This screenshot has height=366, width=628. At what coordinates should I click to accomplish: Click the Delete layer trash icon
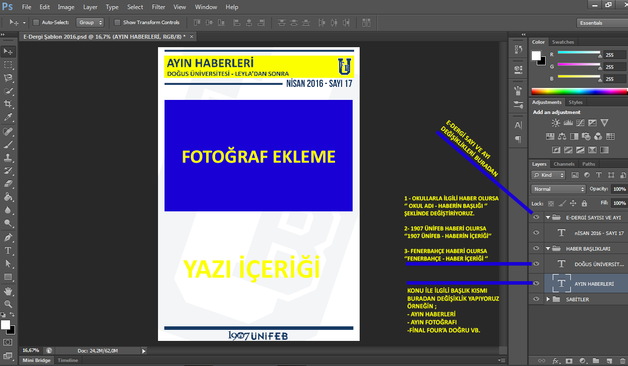(622, 360)
